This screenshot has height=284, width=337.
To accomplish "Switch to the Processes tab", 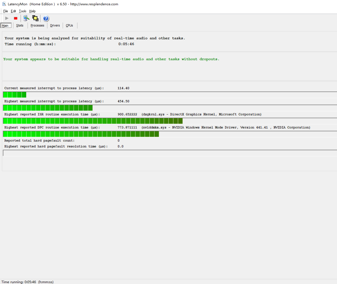I will click(37, 25).
